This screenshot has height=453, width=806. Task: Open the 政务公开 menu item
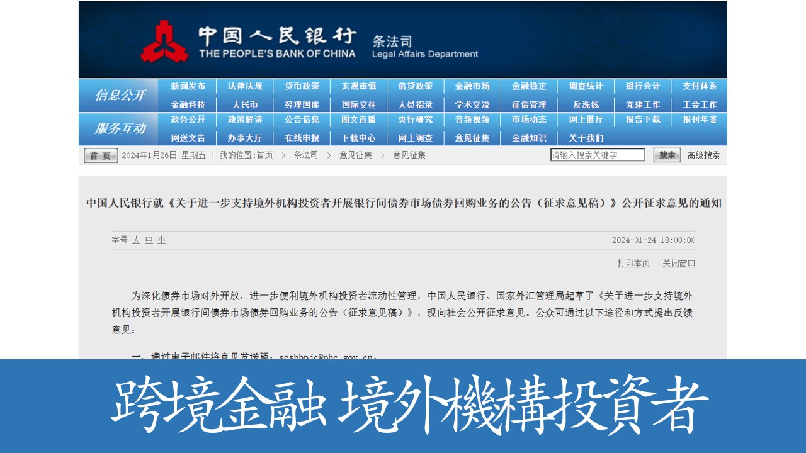point(188,120)
